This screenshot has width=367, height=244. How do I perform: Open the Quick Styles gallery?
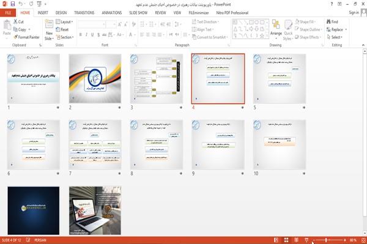pyautogui.click(x=288, y=30)
